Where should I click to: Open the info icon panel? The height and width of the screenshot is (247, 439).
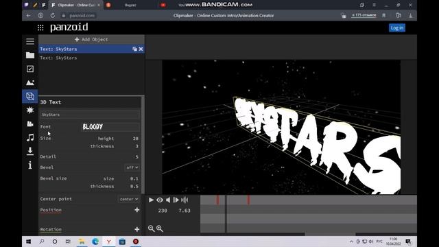[x=30, y=165]
